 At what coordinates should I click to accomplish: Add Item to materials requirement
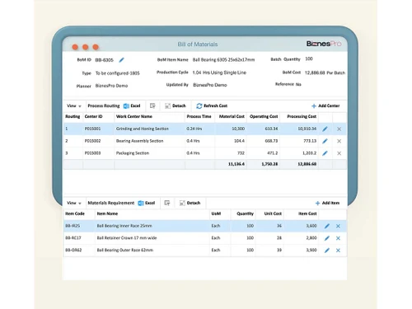327,203
